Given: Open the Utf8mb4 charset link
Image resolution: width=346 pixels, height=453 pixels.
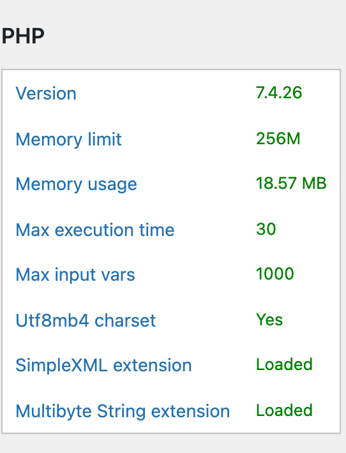Looking at the screenshot, I should (x=86, y=320).
